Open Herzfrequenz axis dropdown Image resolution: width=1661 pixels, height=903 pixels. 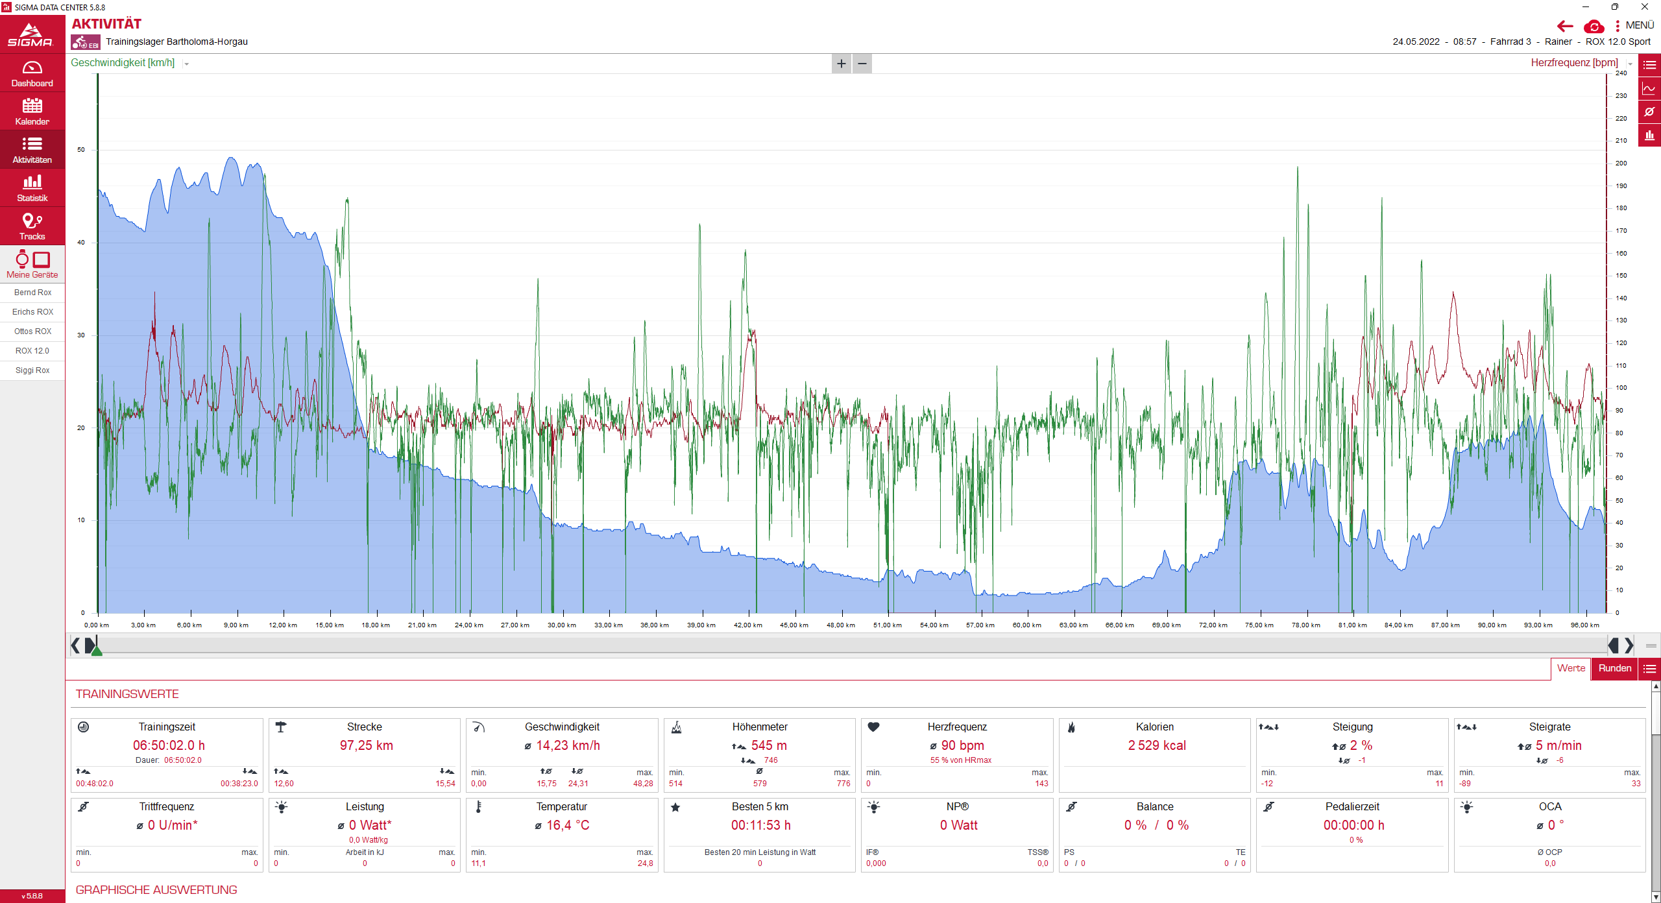(1630, 64)
